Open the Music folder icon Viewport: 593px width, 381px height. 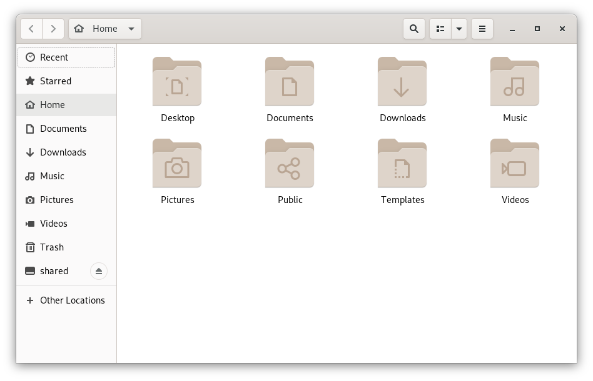coord(514,82)
